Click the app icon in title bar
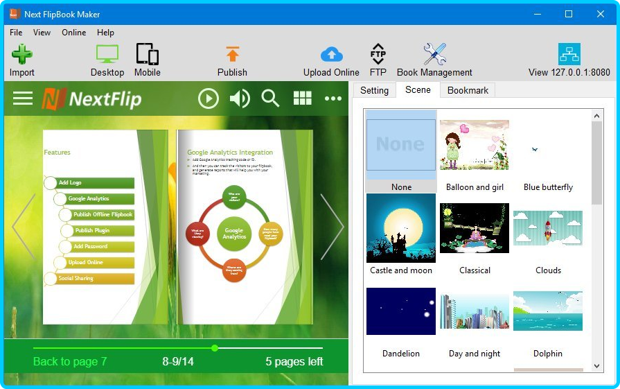 coord(15,14)
